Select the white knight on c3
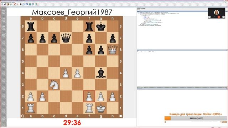Image resolution: width=228 pixels, height=128 pixels. click(x=54, y=85)
